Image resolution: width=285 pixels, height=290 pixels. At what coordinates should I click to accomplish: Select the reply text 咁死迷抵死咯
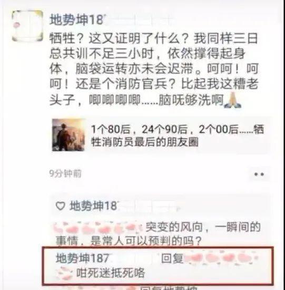[111, 273]
